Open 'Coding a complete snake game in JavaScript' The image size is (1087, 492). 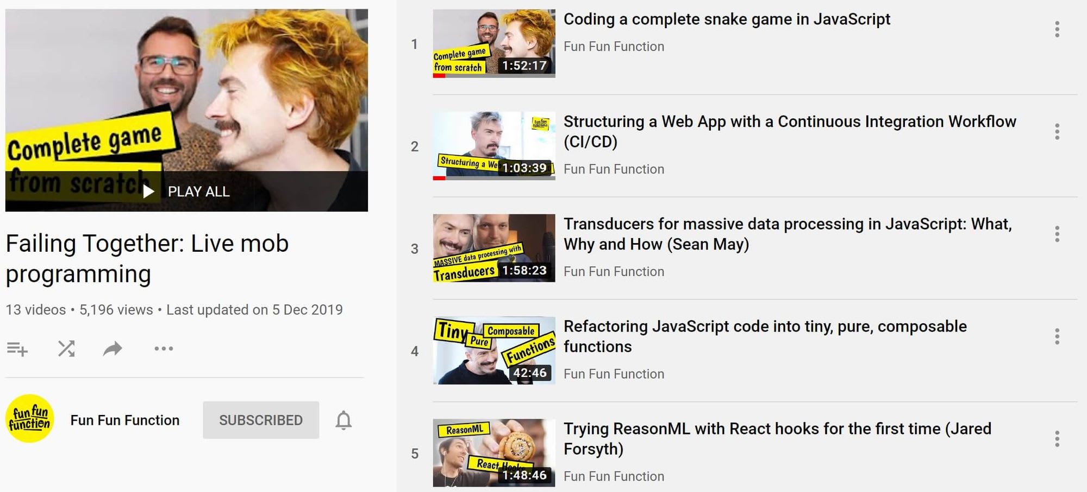727,20
